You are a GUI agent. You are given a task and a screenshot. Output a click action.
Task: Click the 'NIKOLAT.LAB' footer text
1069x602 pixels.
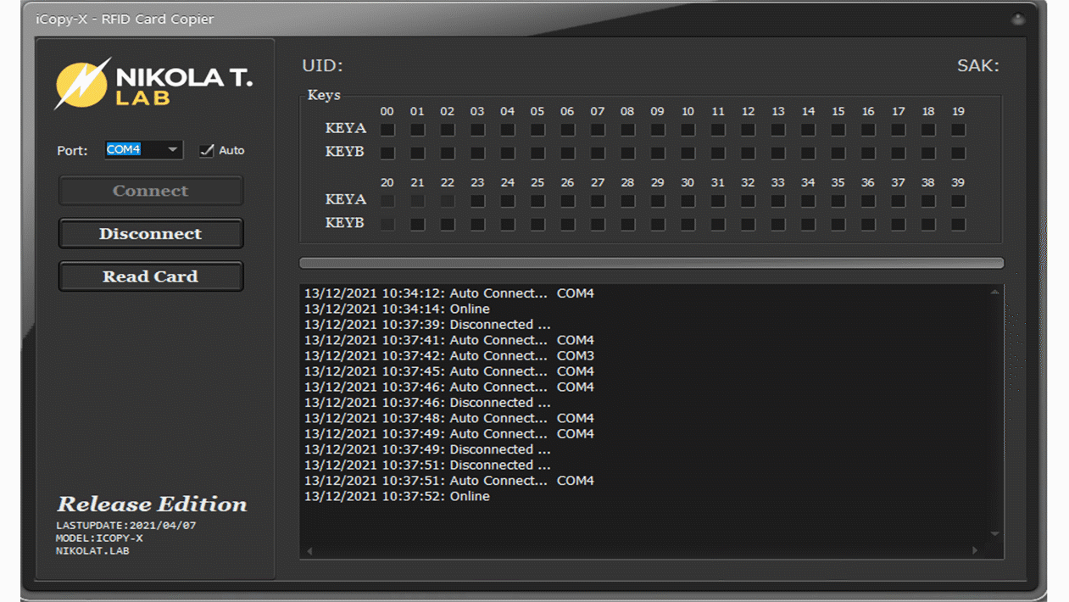92,551
